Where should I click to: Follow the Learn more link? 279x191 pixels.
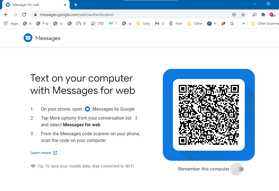(44, 153)
